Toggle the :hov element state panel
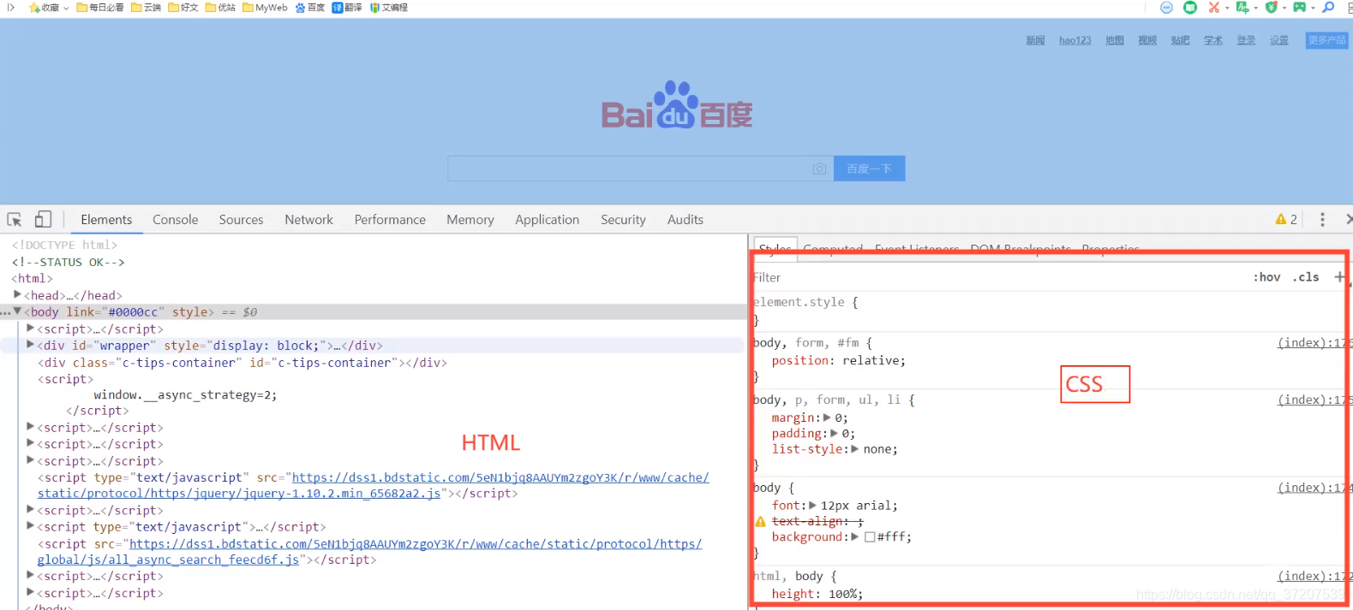Viewport: 1353px width, 610px height. [1266, 277]
